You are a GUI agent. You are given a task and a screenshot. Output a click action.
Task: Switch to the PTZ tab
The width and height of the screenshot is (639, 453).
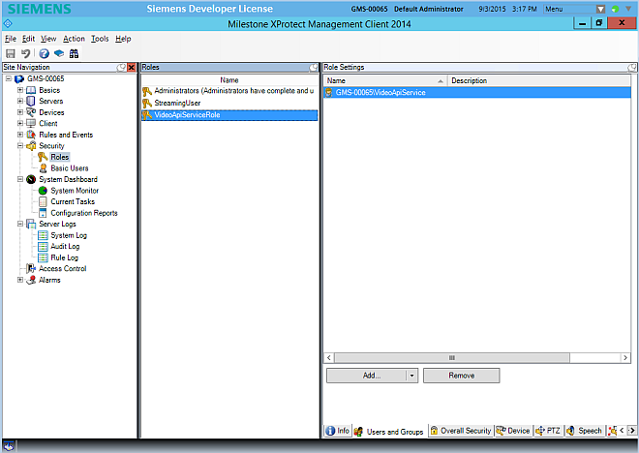tap(549, 431)
